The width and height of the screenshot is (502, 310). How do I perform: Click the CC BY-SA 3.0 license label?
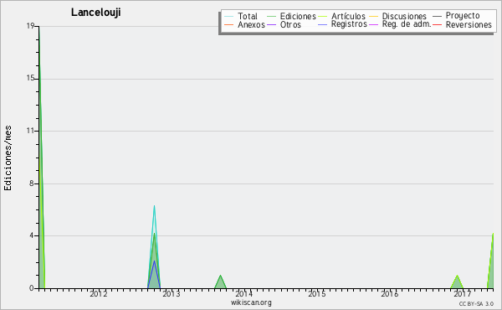point(476,303)
